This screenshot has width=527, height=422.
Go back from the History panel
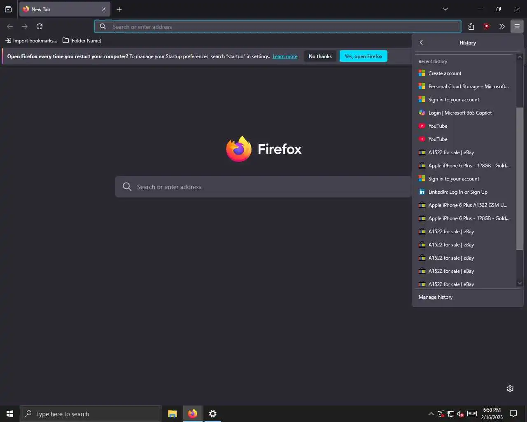click(421, 42)
